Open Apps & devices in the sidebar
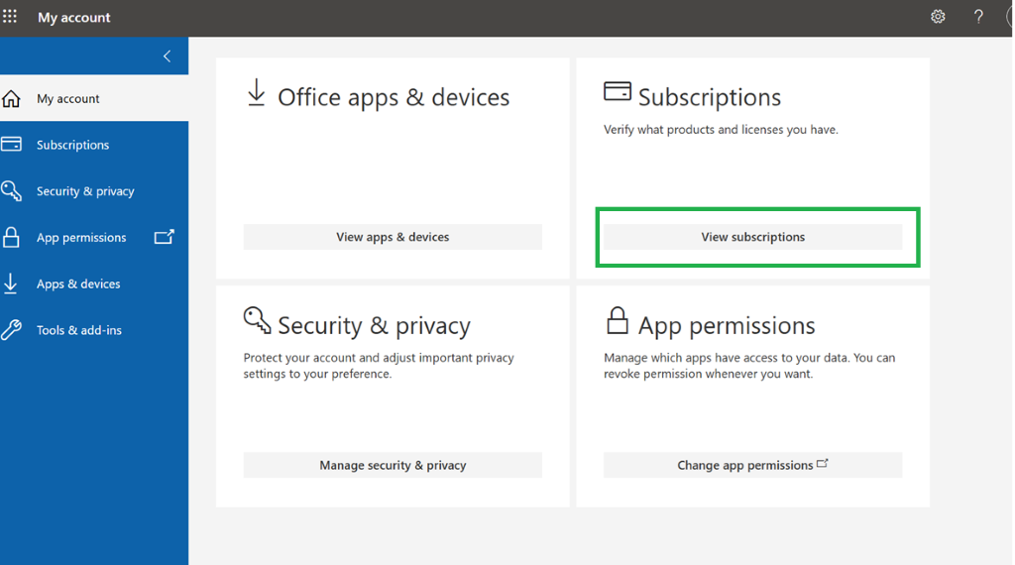 (x=94, y=283)
